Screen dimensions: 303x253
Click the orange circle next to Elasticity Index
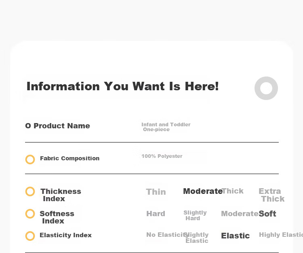30,236
